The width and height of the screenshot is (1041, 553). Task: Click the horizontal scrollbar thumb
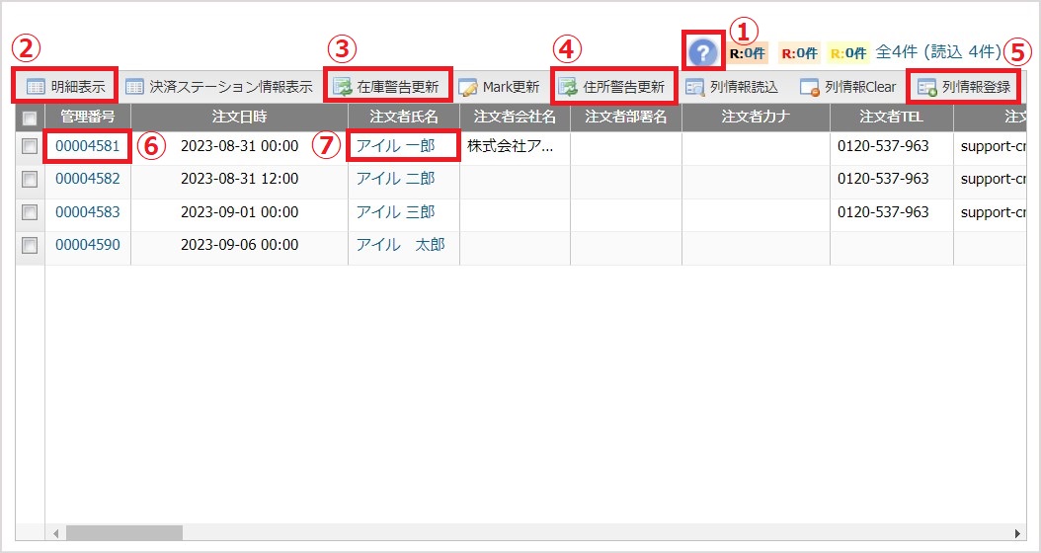click(x=123, y=532)
